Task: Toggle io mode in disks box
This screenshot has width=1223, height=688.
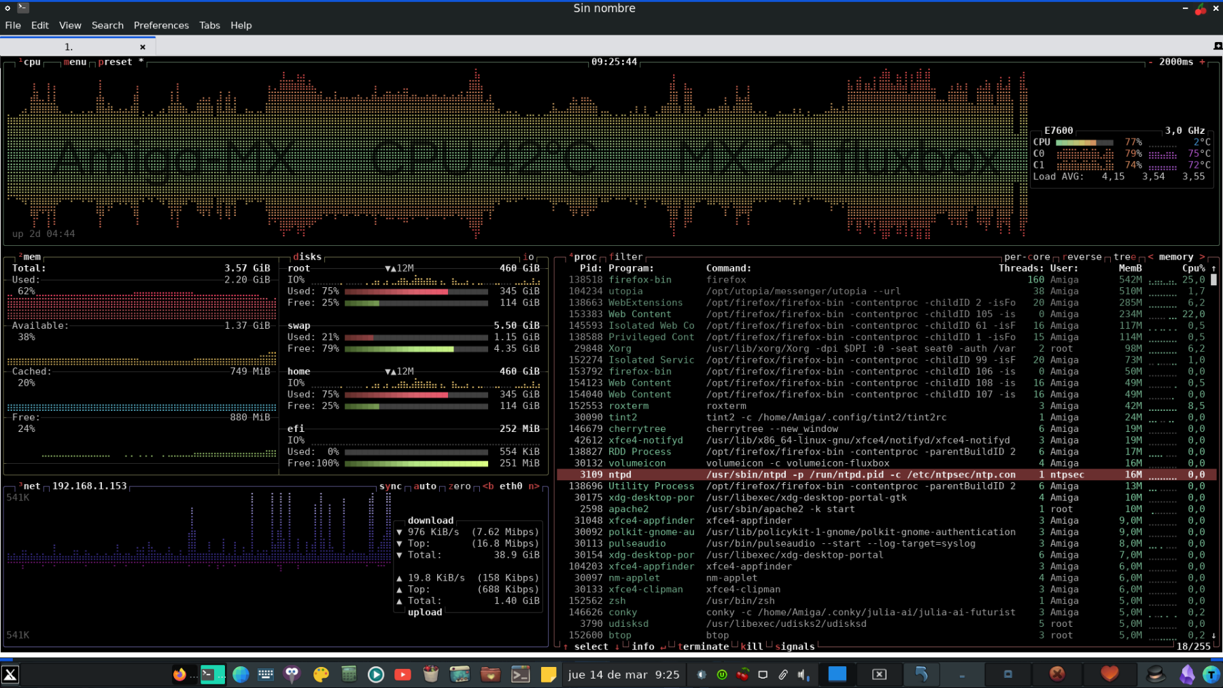Action: click(x=528, y=257)
